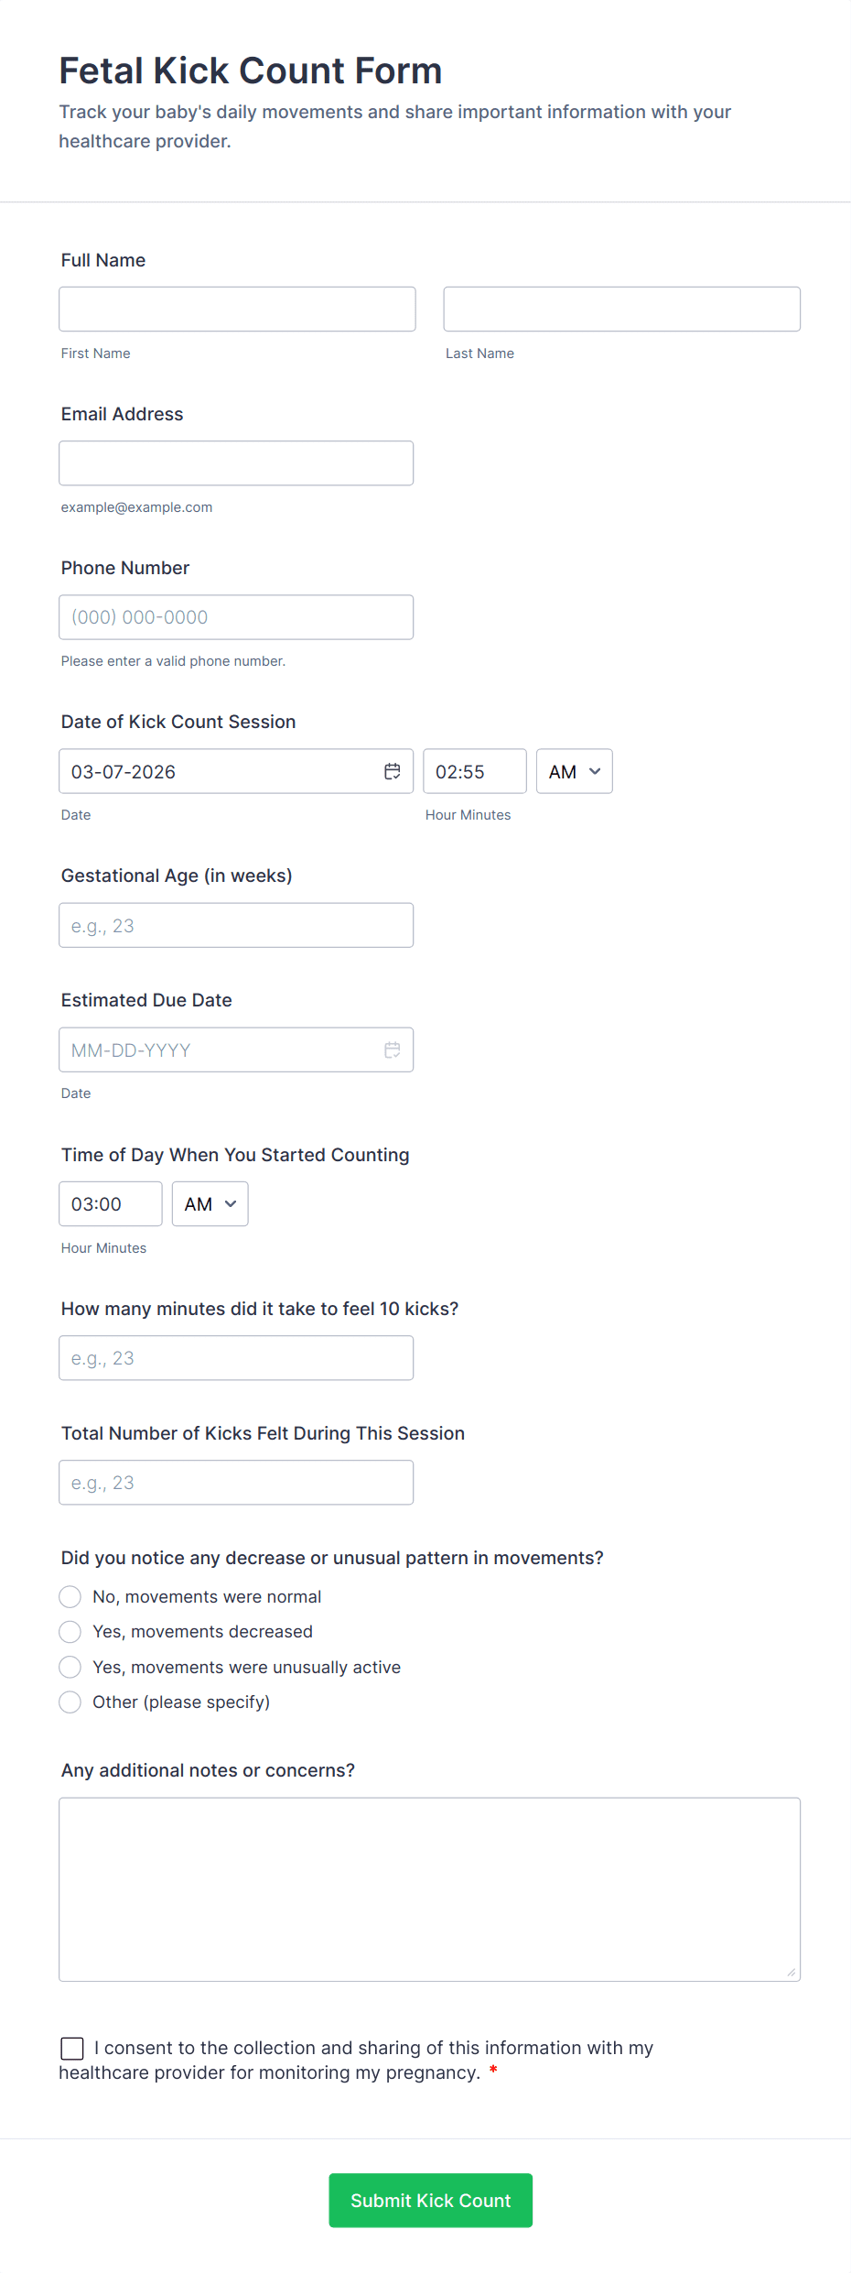Expand AM/PM dropdown for session time
Image resolution: width=851 pixels, height=2273 pixels.
point(574,771)
